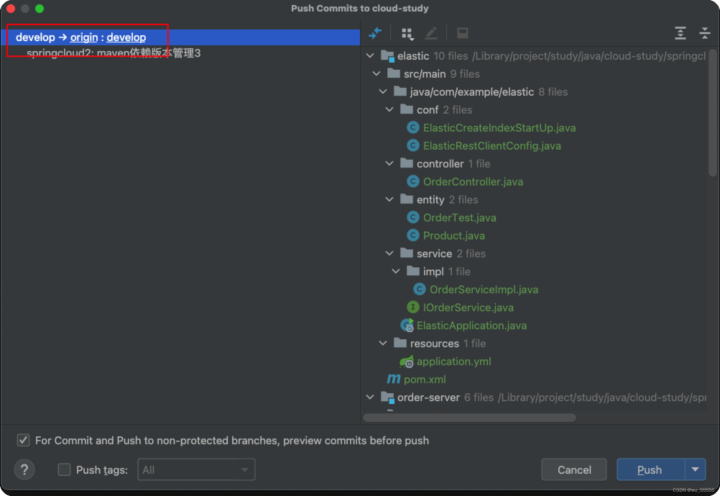The height and width of the screenshot is (496, 720).
Task: Open the help question mark button
Action: pos(24,469)
